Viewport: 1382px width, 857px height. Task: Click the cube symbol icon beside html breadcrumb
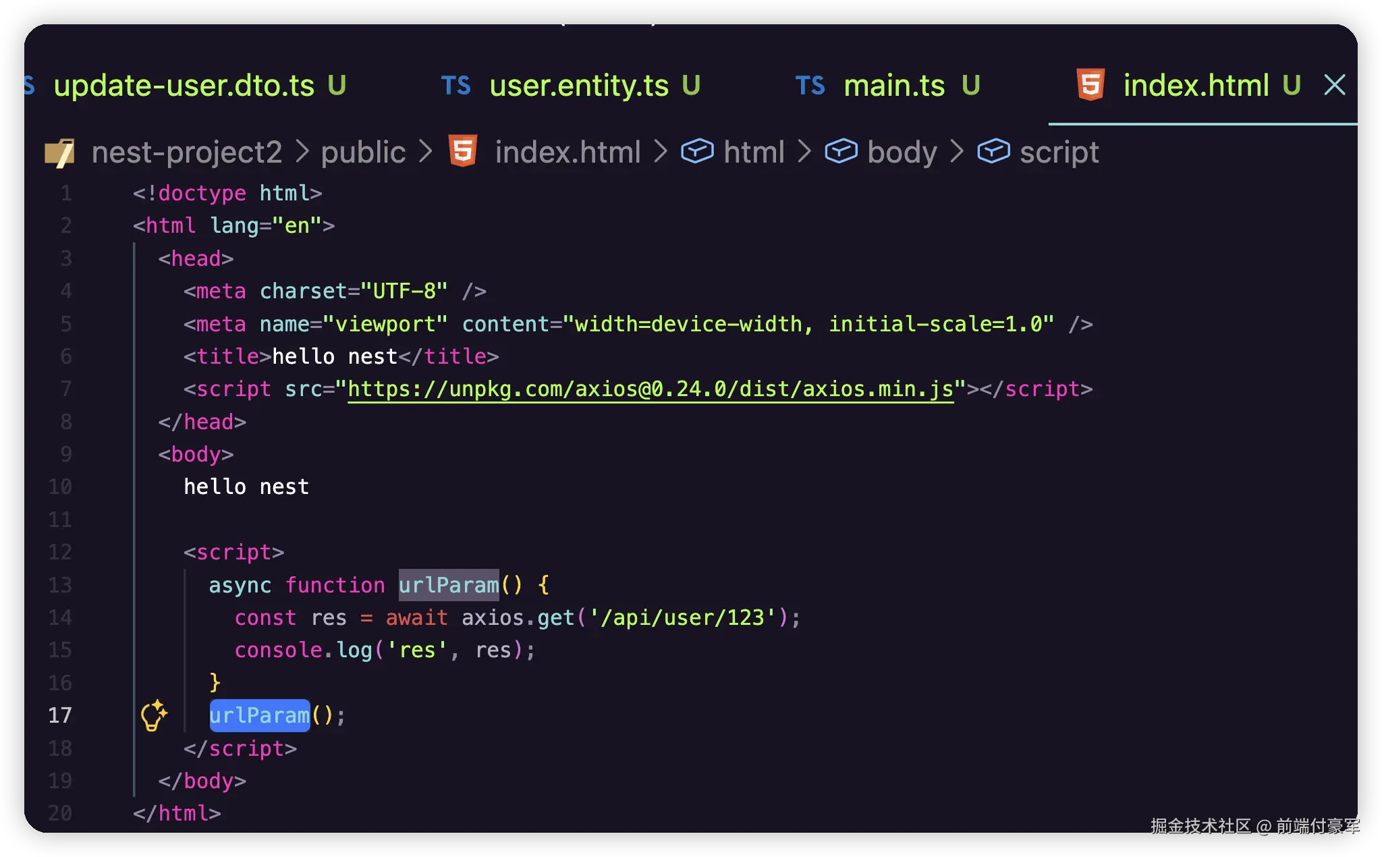click(x=696, y=152)
